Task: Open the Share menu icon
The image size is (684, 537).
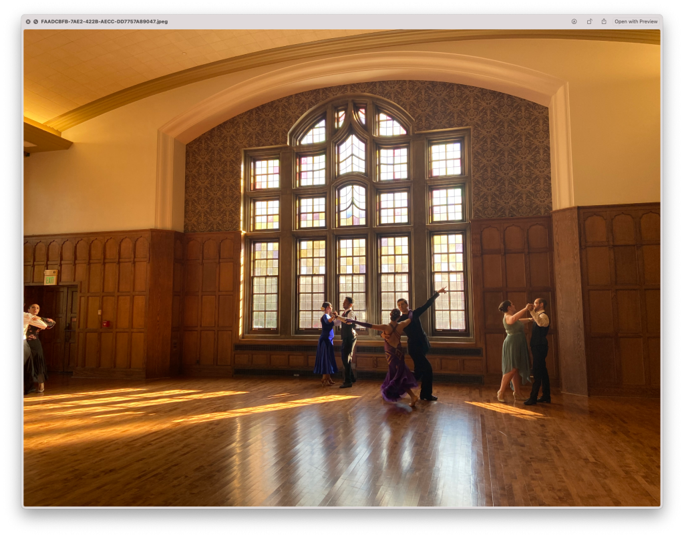Action: click(604, 21)
